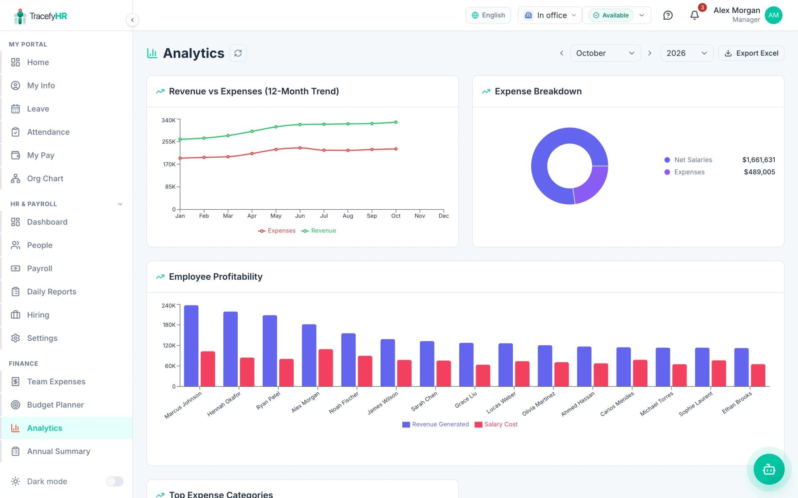798x498 pixels.
Task: Open notifications bell with 3 badge
Action: click(x=695, y=15)
